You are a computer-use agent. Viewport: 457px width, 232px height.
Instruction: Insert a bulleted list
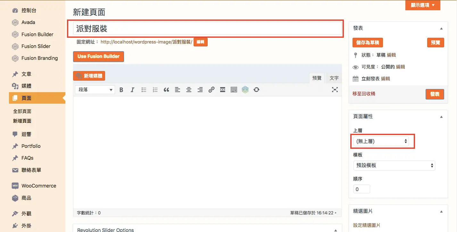pyautogui.click(x=144, y=90)
